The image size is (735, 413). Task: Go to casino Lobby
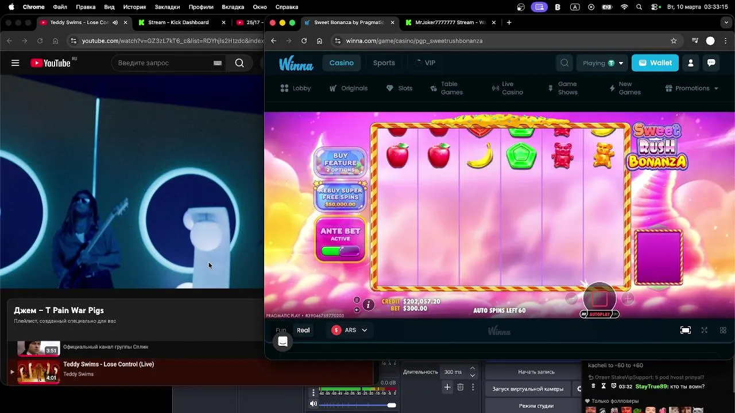tap(296, 88)
